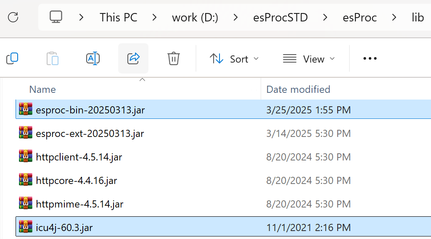Click the PC monitor icon in address bar
Image resolution: width=431 pixels, height=239 pixels.
point(56,17)
